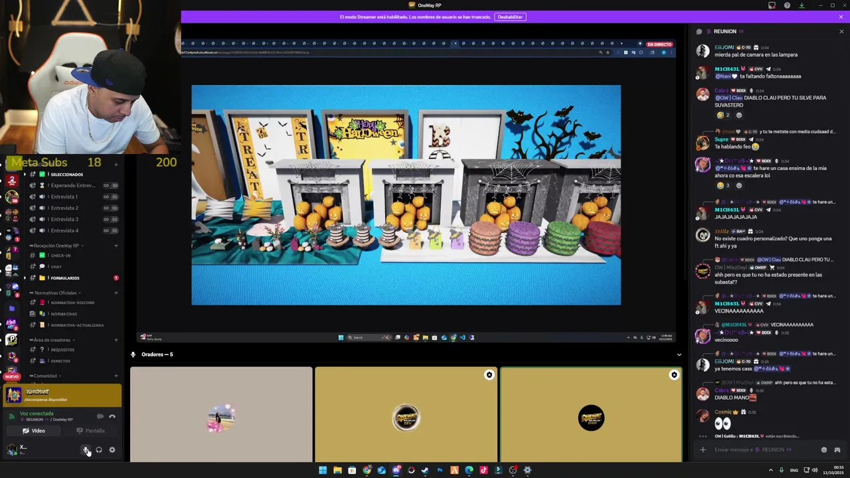Select the middle gold OneWay speaker tile
Viewport: 850px width, 478px height.
click(406, 414)
